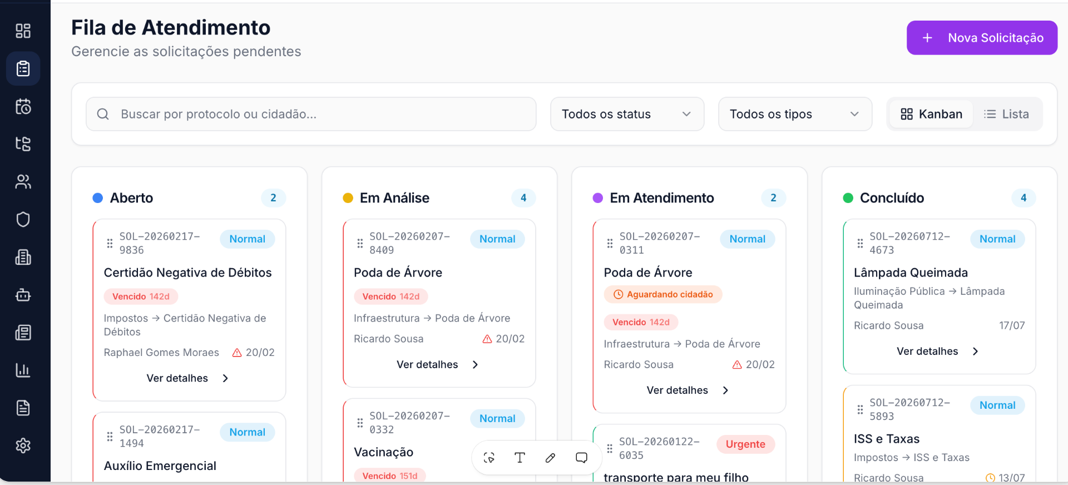
Task: Switch to Lista view
Action: [x=1006, y=114]
